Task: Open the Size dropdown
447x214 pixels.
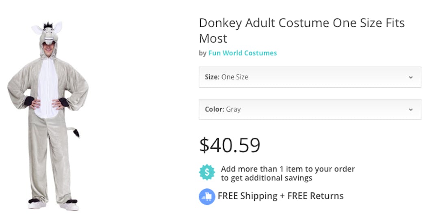Action: (x=310, y=77)
